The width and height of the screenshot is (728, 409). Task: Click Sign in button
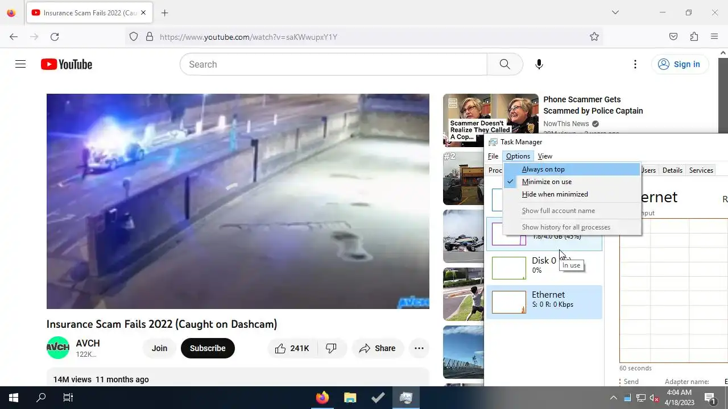coord(680,64)
